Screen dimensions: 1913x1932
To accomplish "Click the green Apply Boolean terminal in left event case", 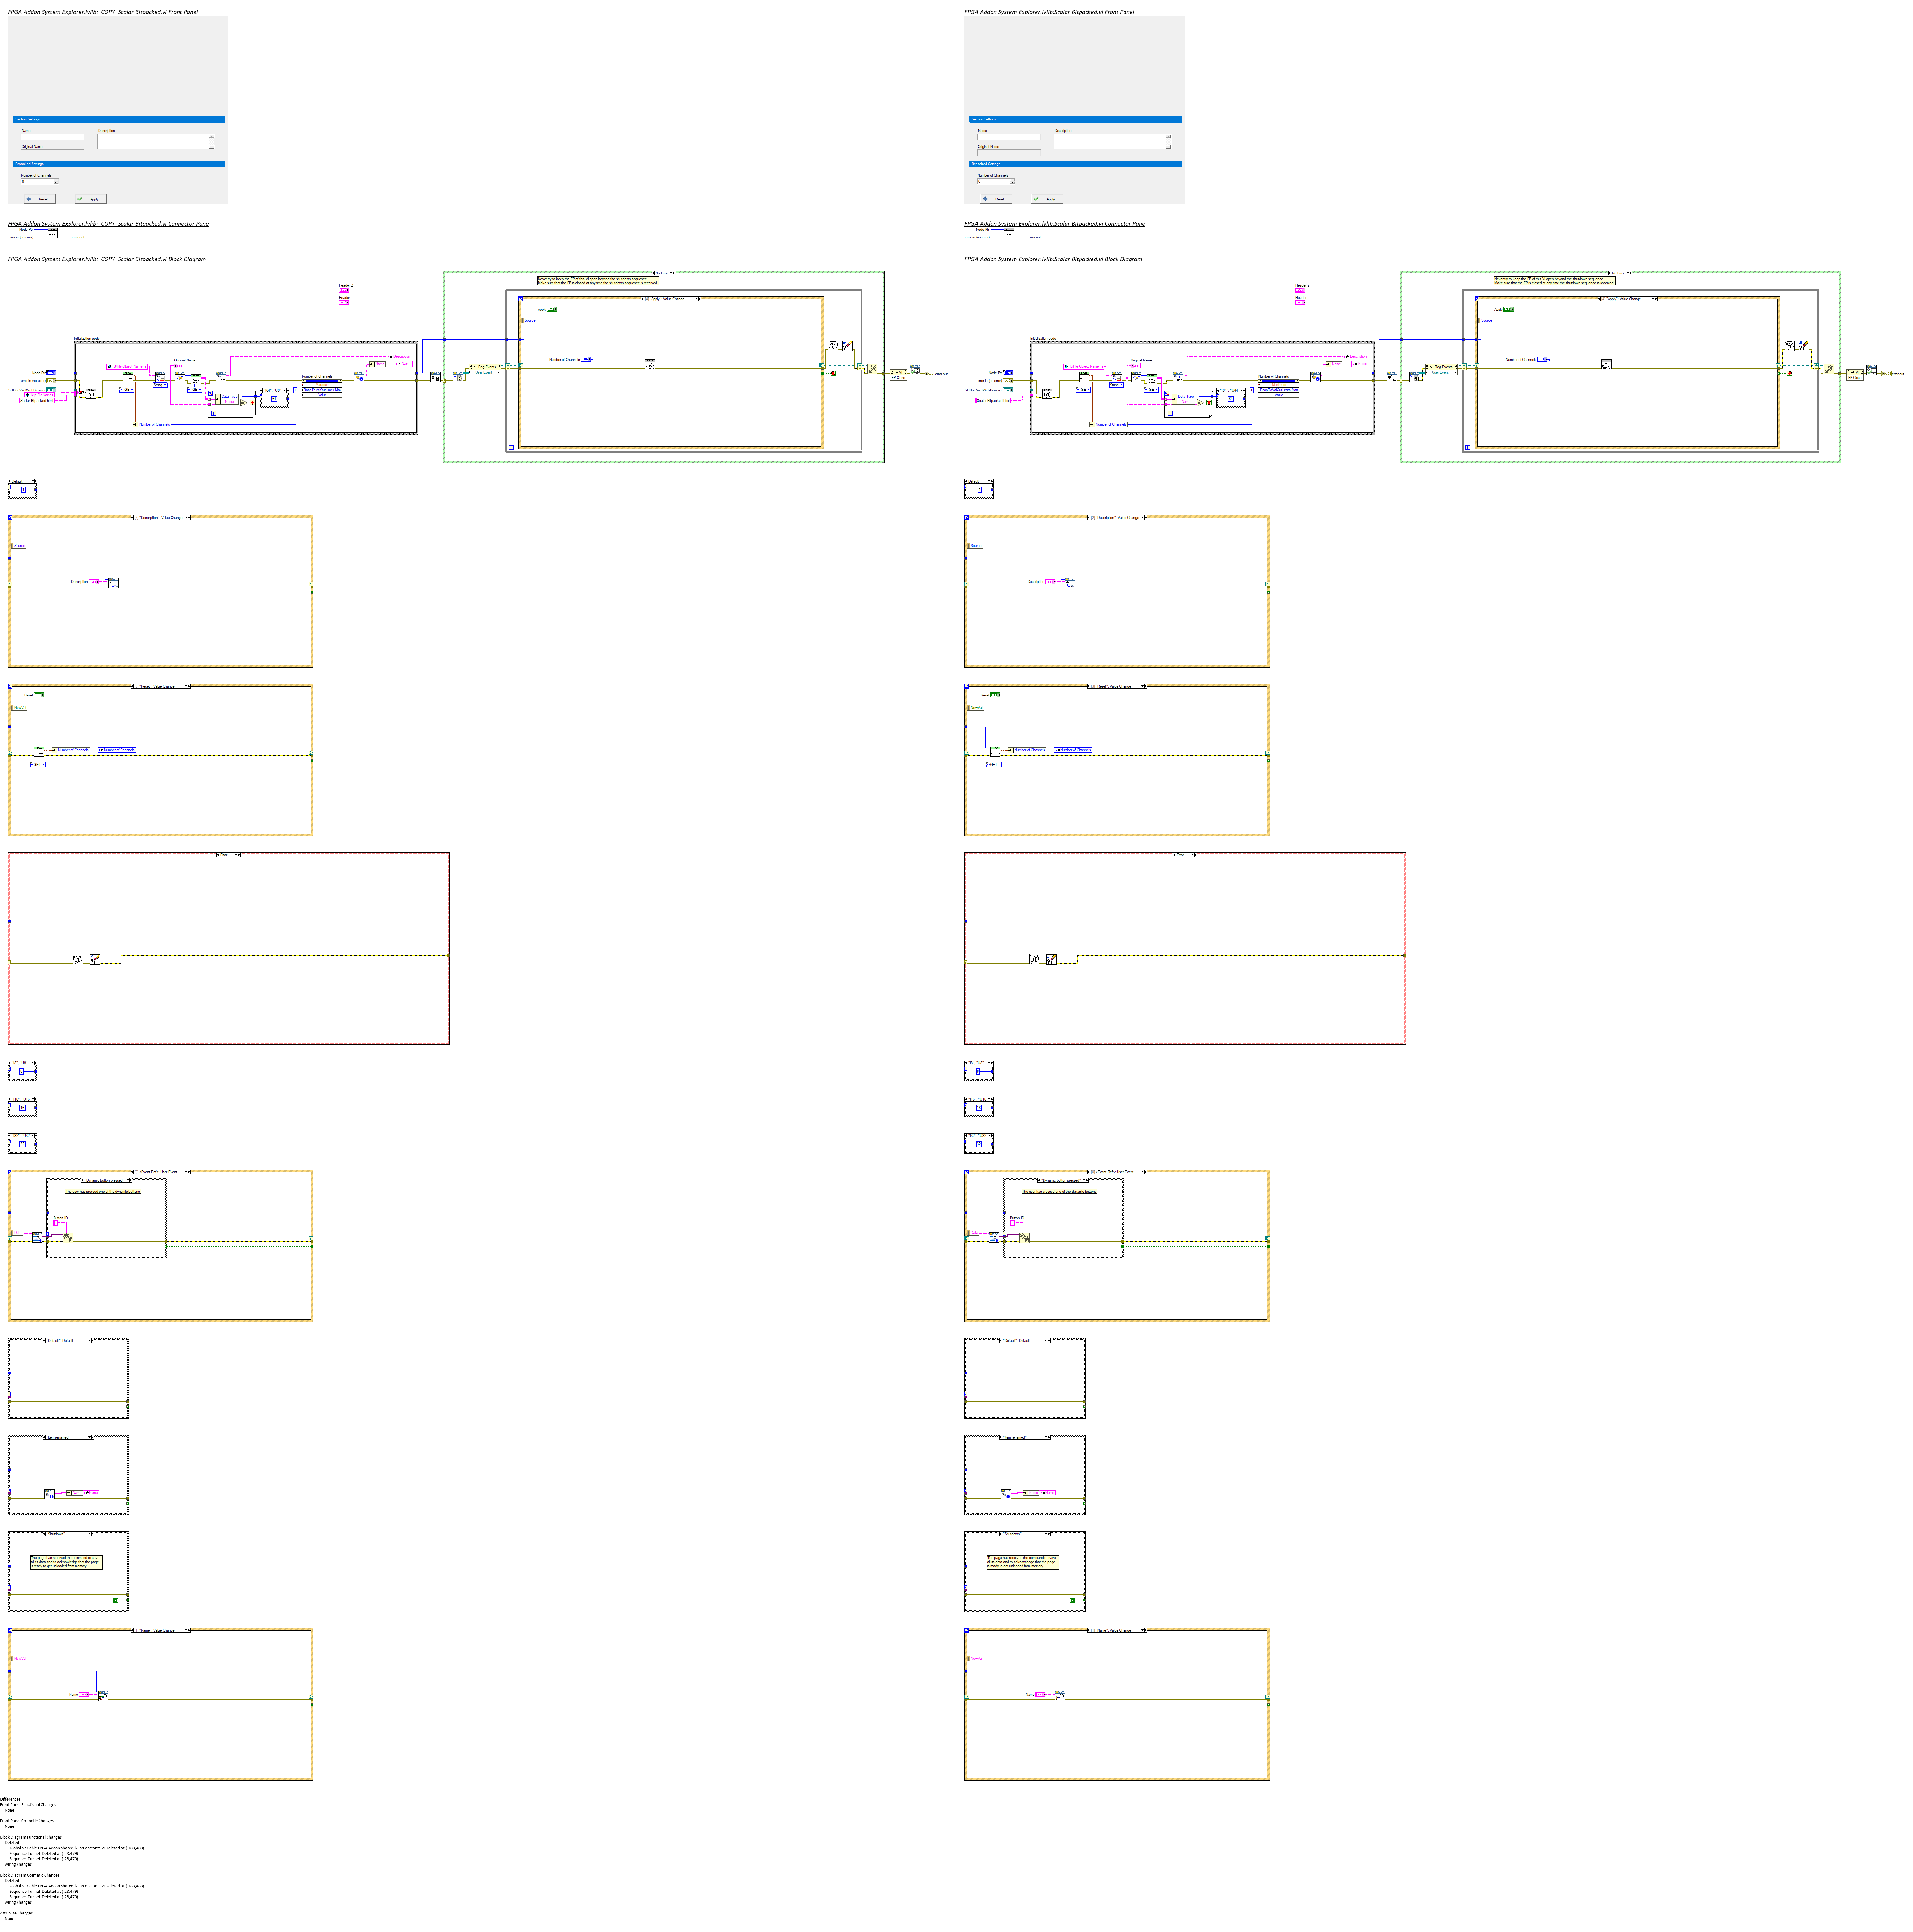I will pyautogui.click(x=552, y=309).
